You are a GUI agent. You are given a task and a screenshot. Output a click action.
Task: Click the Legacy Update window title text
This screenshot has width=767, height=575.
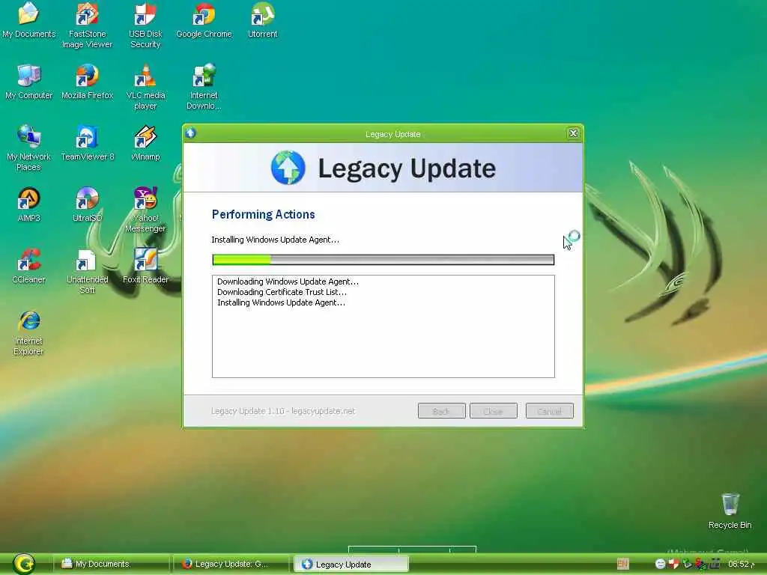point(392,134)
